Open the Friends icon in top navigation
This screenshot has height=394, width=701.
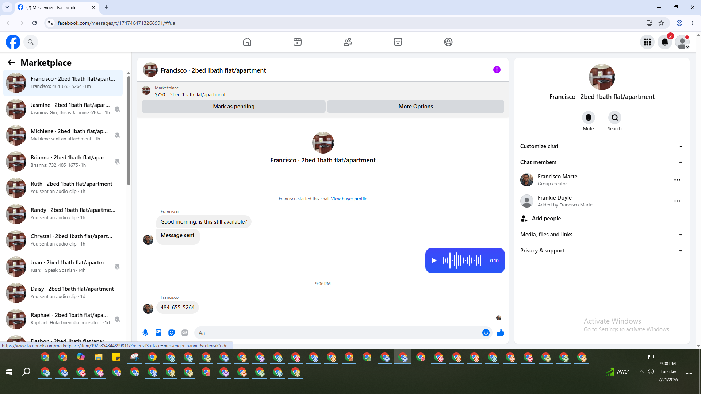click(348, 42)
